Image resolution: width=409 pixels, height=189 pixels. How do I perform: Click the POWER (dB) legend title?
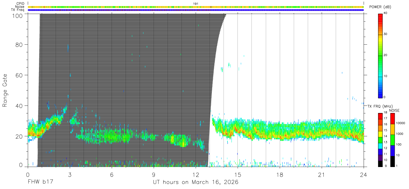coord(380,7)
